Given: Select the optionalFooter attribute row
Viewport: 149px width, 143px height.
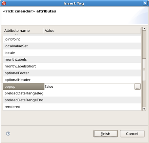Looking at the screenshot, I should click(x=72, y=73).
